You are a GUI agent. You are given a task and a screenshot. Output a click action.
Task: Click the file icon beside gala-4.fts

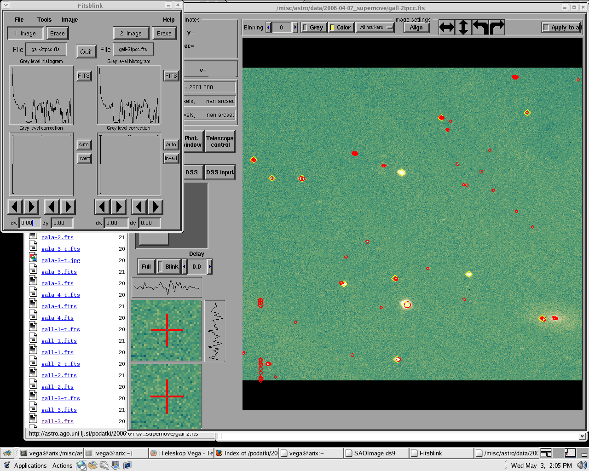point(33,315)
